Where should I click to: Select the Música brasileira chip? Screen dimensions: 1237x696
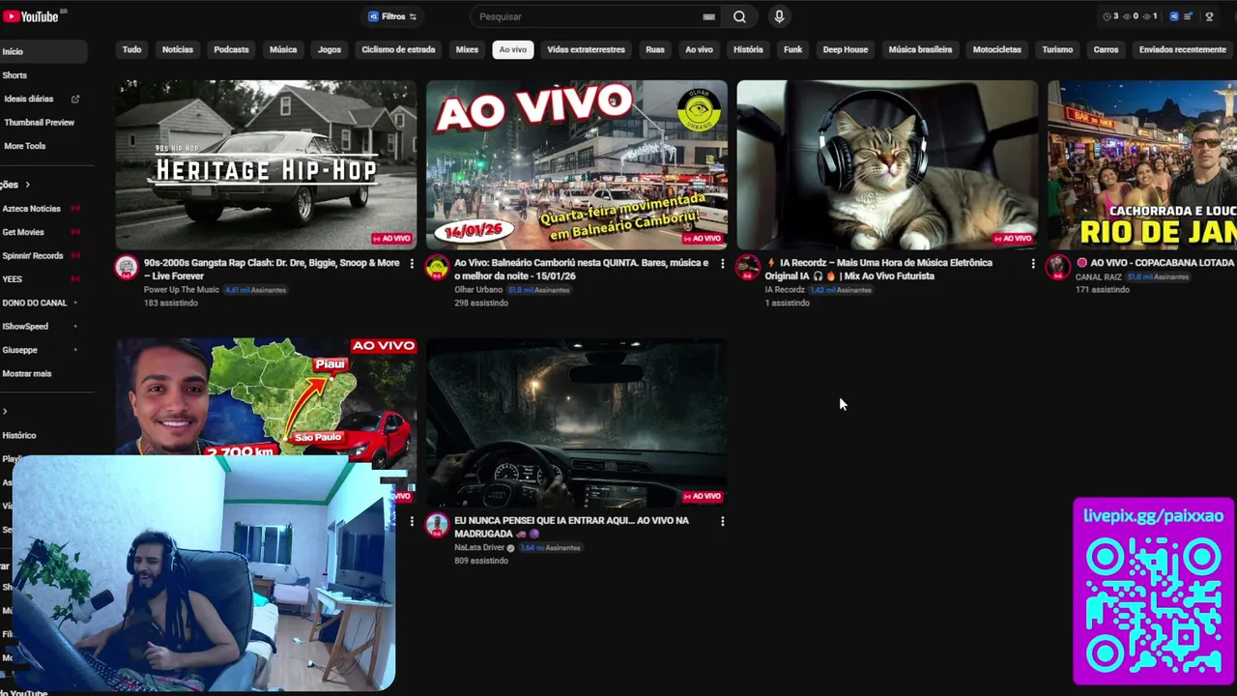point(920,49)
